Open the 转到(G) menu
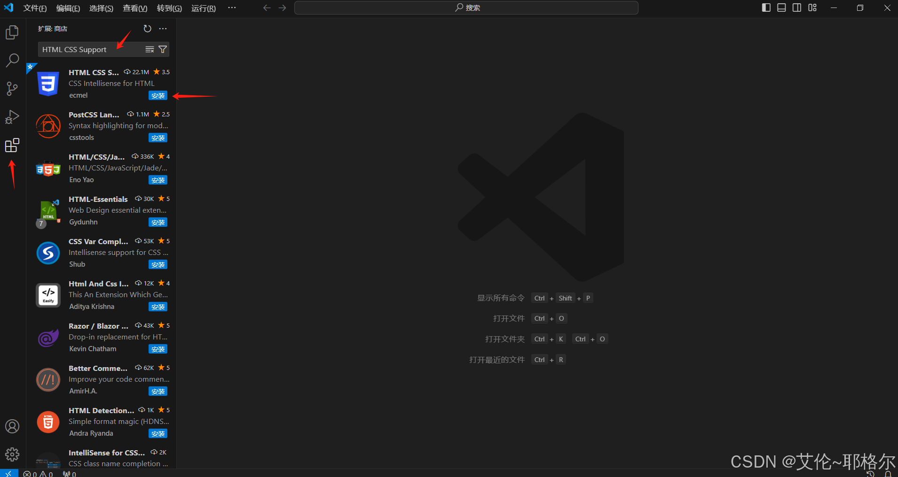Viewport: 898px width, 477px height. (169, 8)
